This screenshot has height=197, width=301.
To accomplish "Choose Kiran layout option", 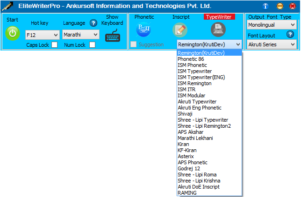I will tap(209, 144).
